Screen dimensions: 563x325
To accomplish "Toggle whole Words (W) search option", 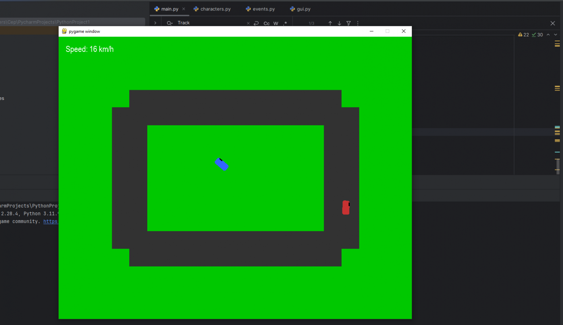I will [x=276, y=23].
